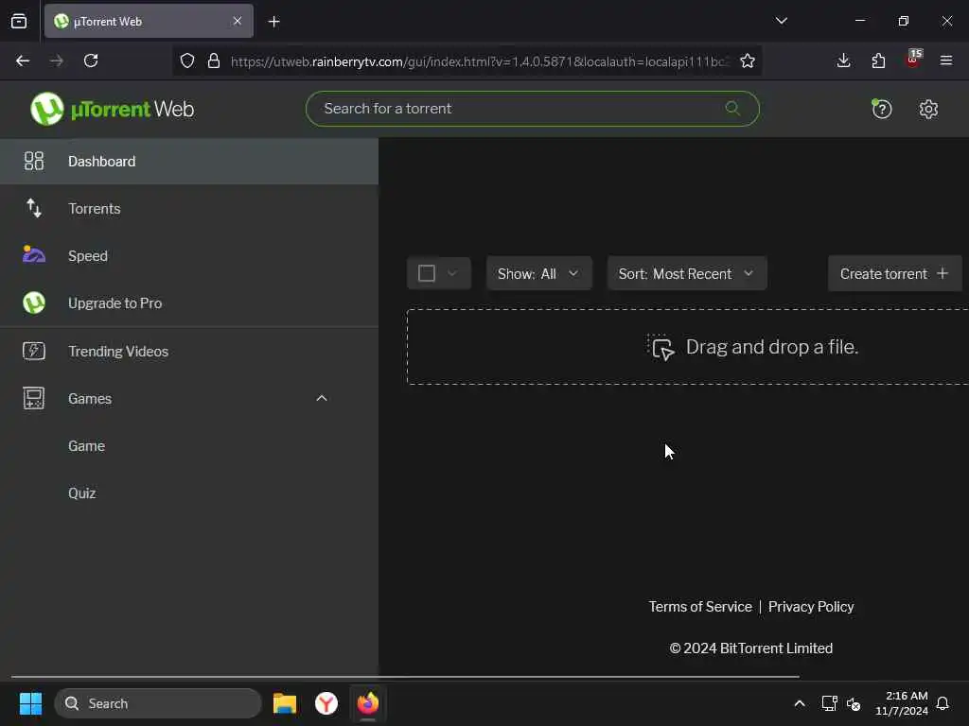
Task: Open the Show: All filter dropdown
Action: click(x=538, y=273)
